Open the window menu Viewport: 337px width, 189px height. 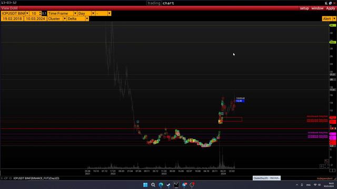pyautogui.click(x=317, y=8)
